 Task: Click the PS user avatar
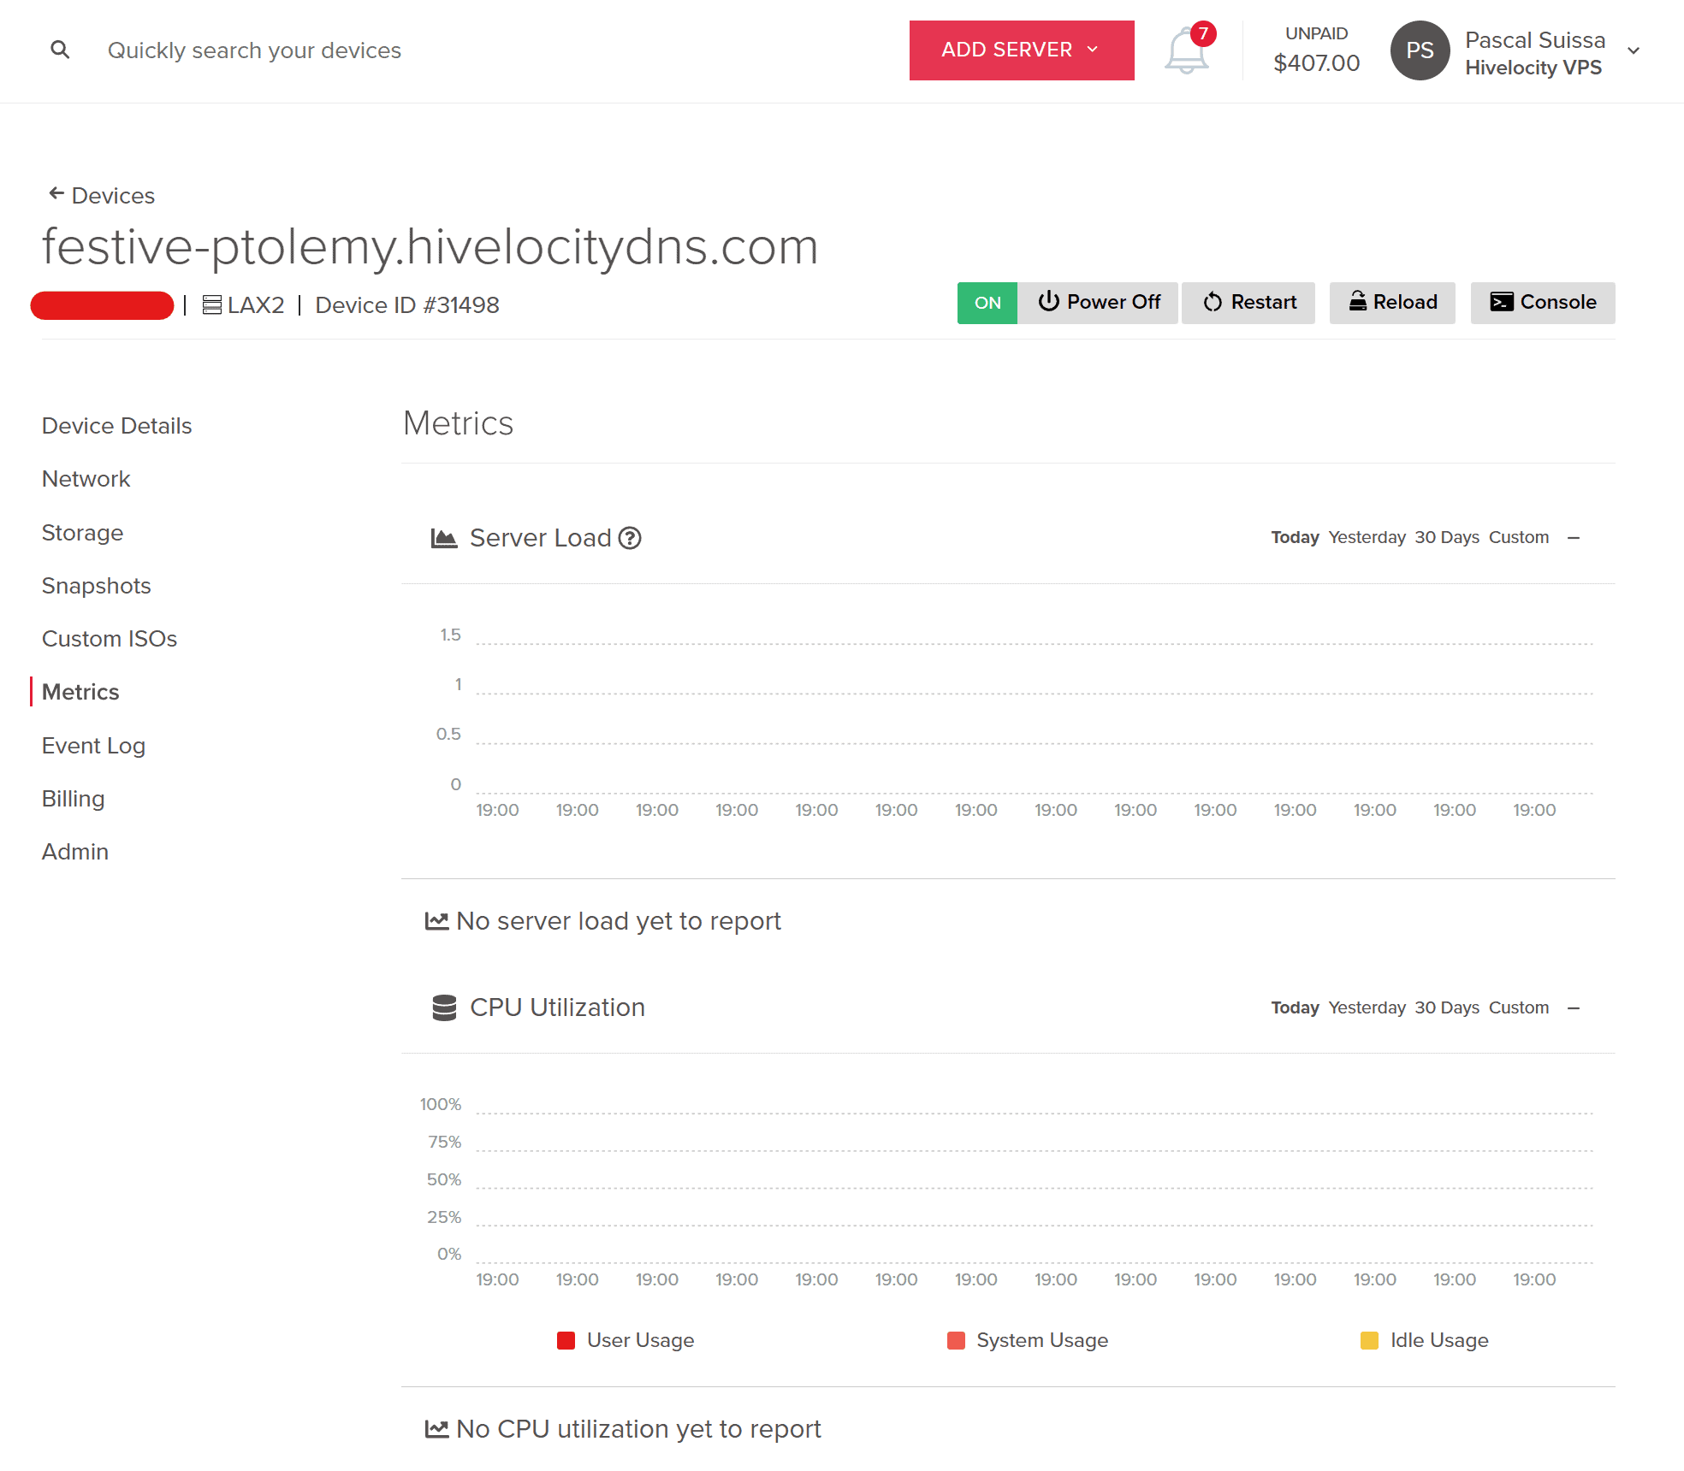pos(1420,50)
